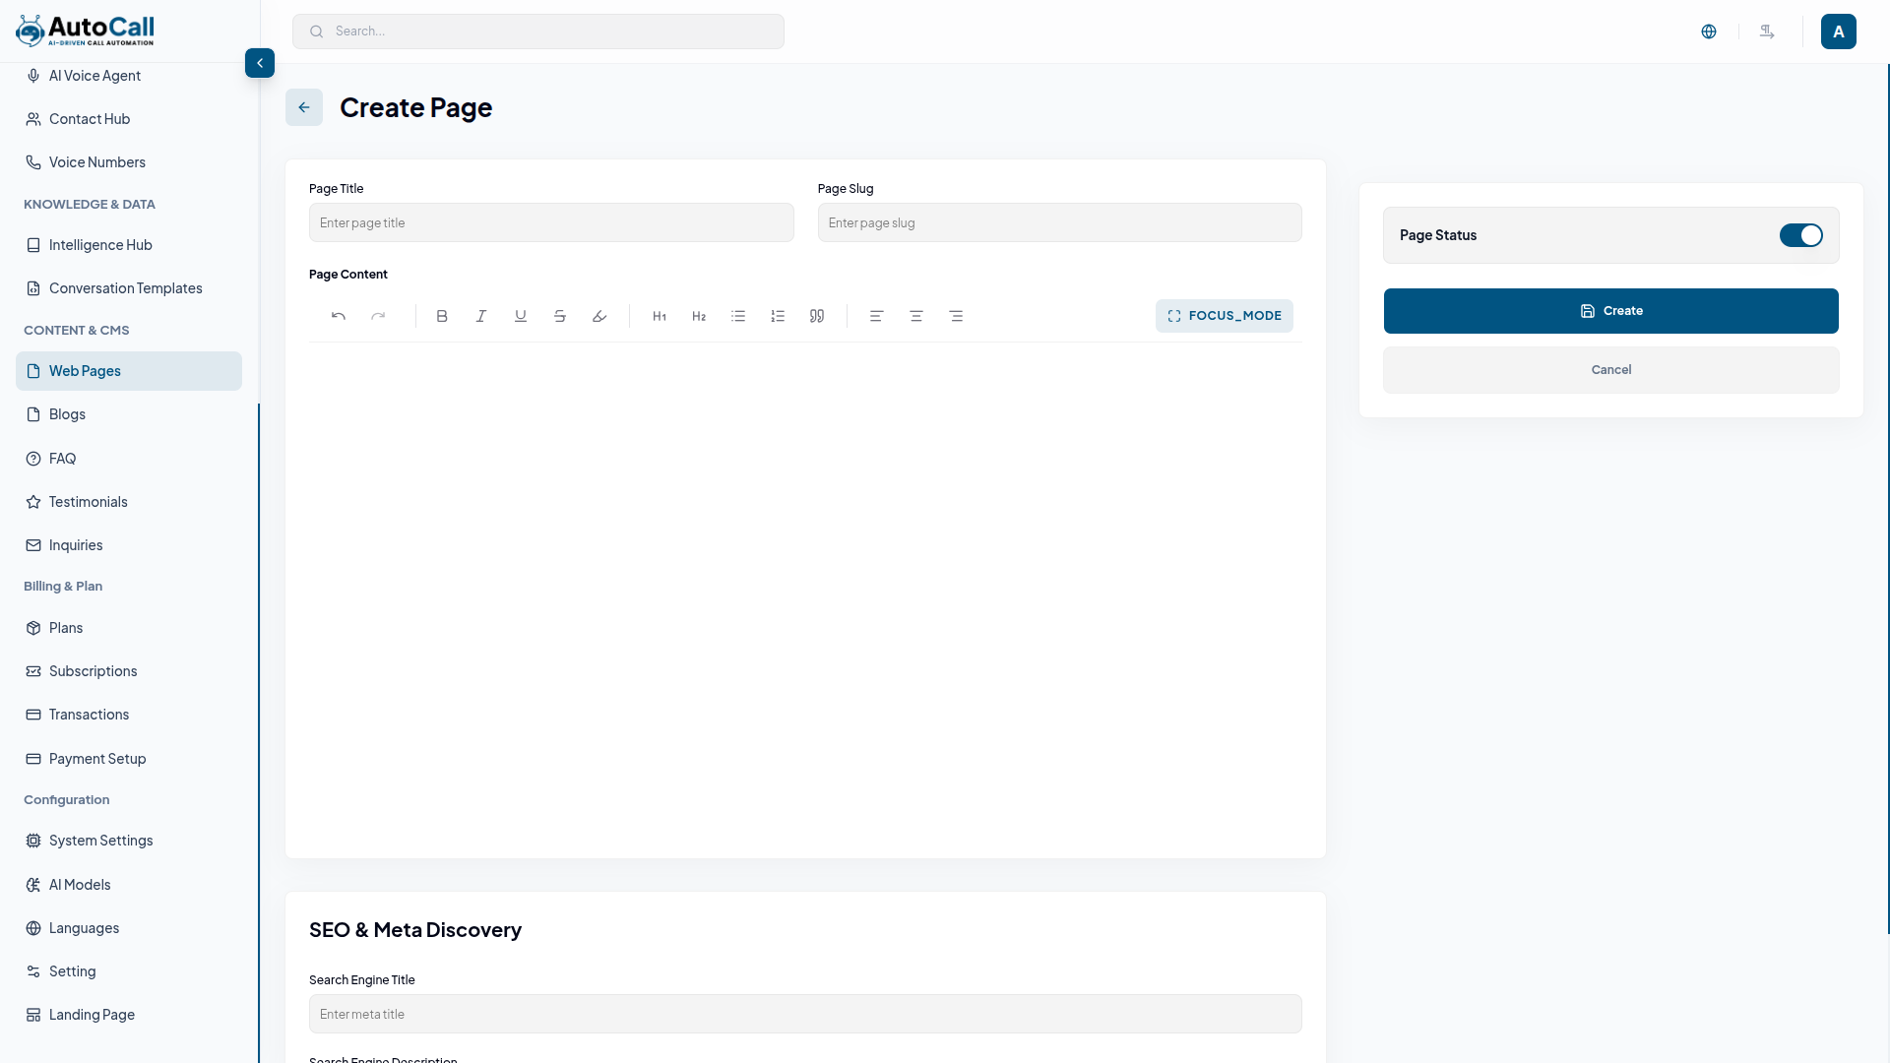Click inside the Page Content editor area

point(805,591)
